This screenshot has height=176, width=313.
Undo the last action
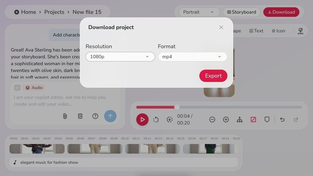point(282,120)
